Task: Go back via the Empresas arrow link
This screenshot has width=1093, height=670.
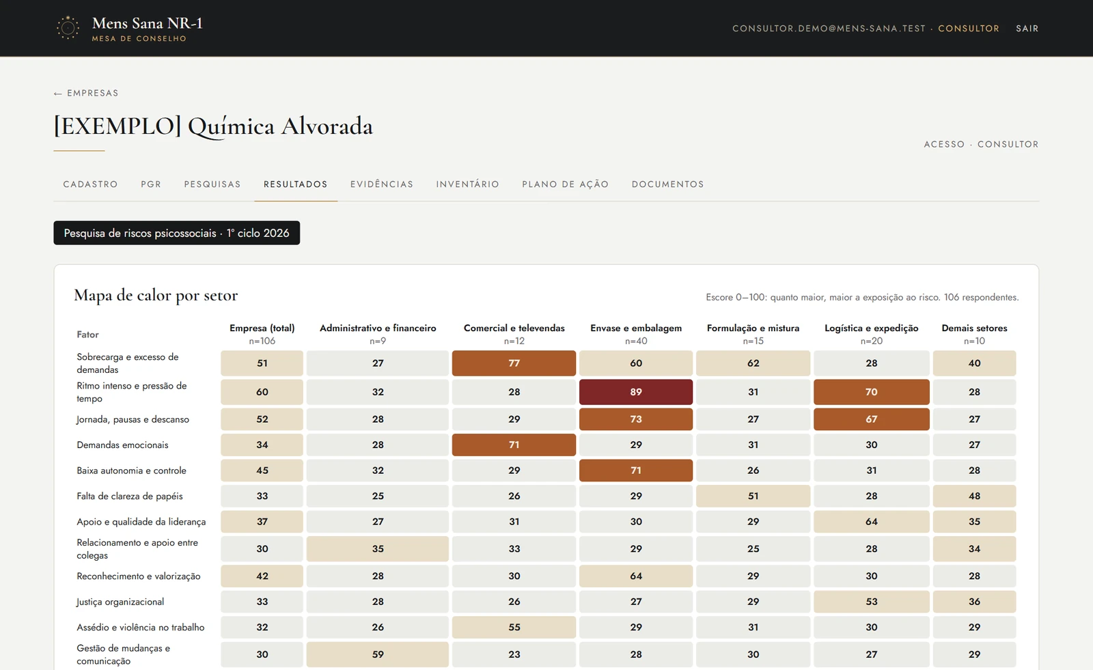Action: tap(86, 93)
